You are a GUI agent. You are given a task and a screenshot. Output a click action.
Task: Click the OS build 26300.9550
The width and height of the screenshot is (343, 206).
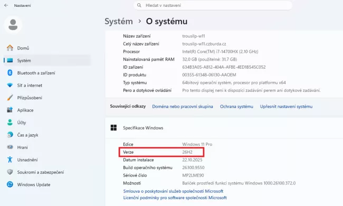pos(193,167)
